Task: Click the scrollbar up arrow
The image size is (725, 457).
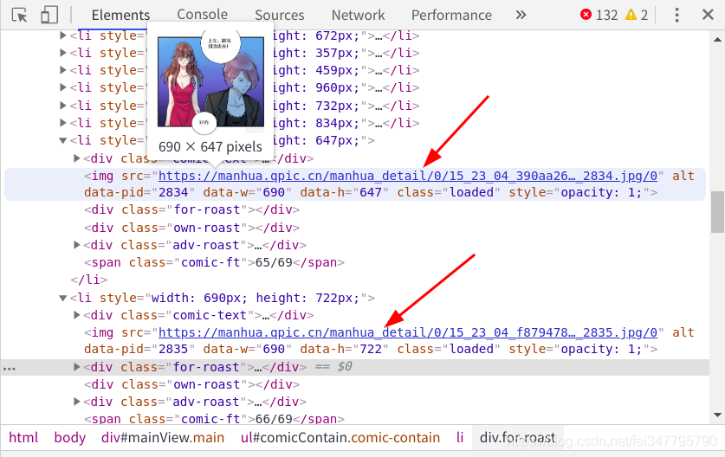Action: click(717, 40)
